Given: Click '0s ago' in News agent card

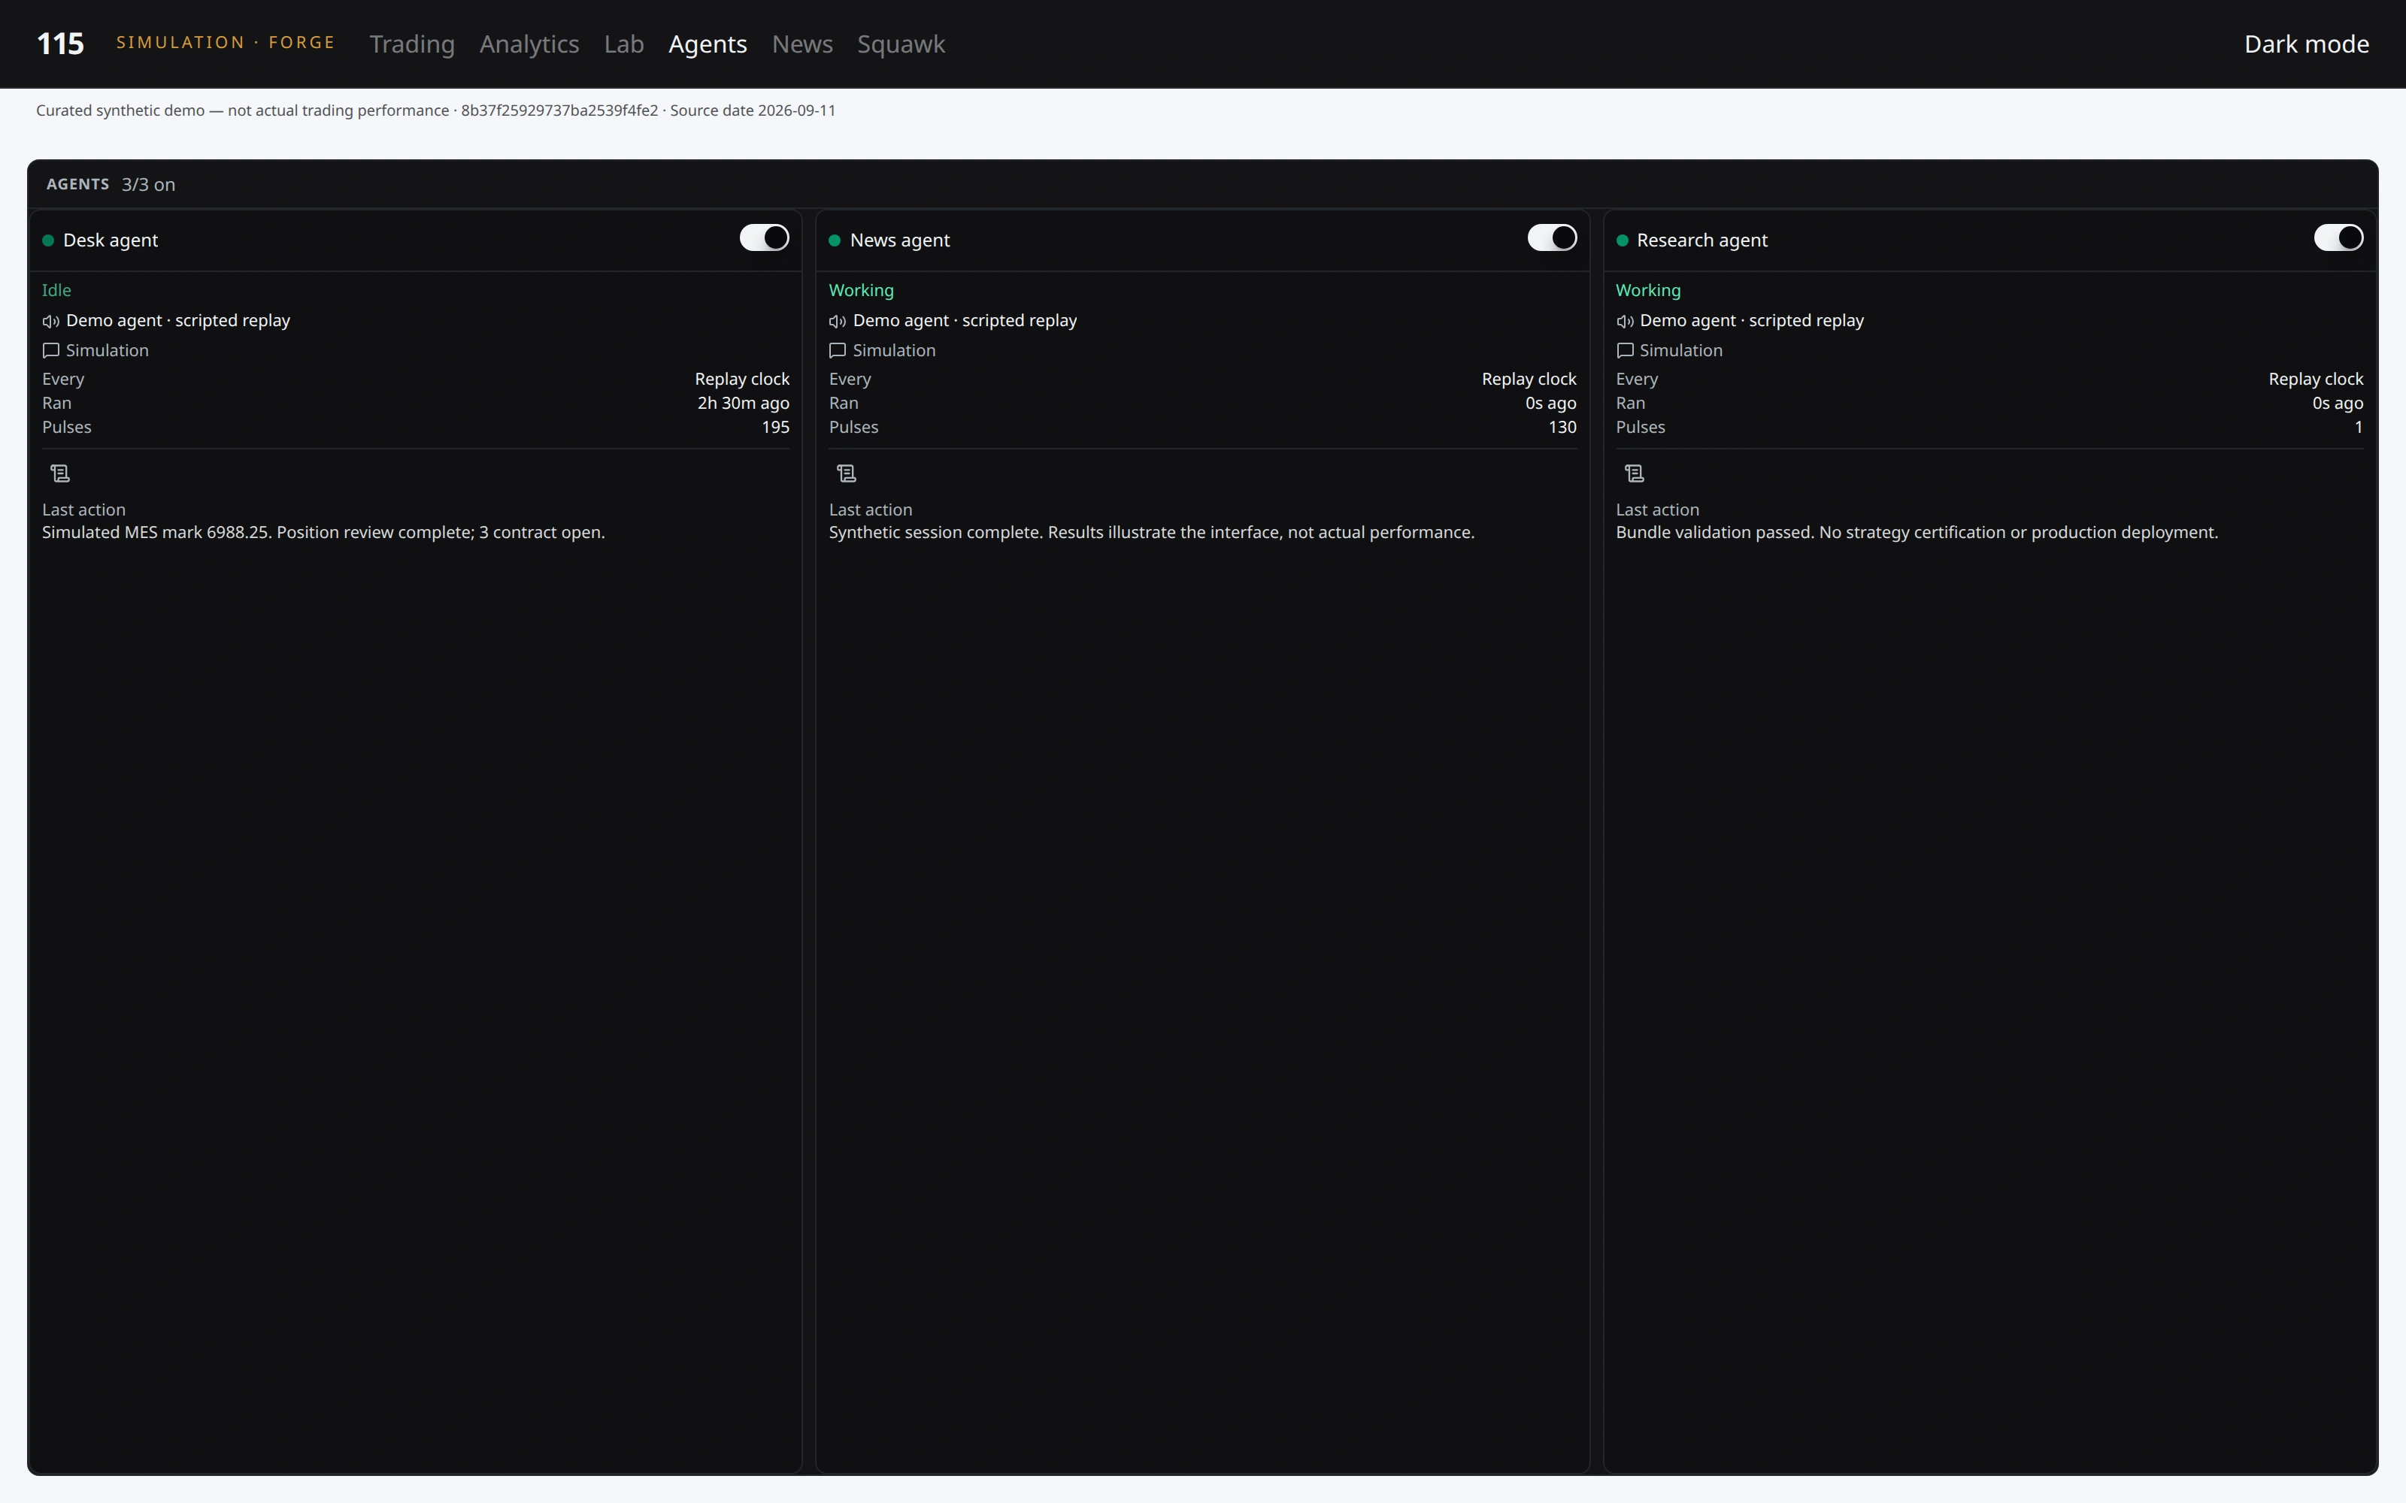Looking at the screenshot, I should tap(1551, 404).
